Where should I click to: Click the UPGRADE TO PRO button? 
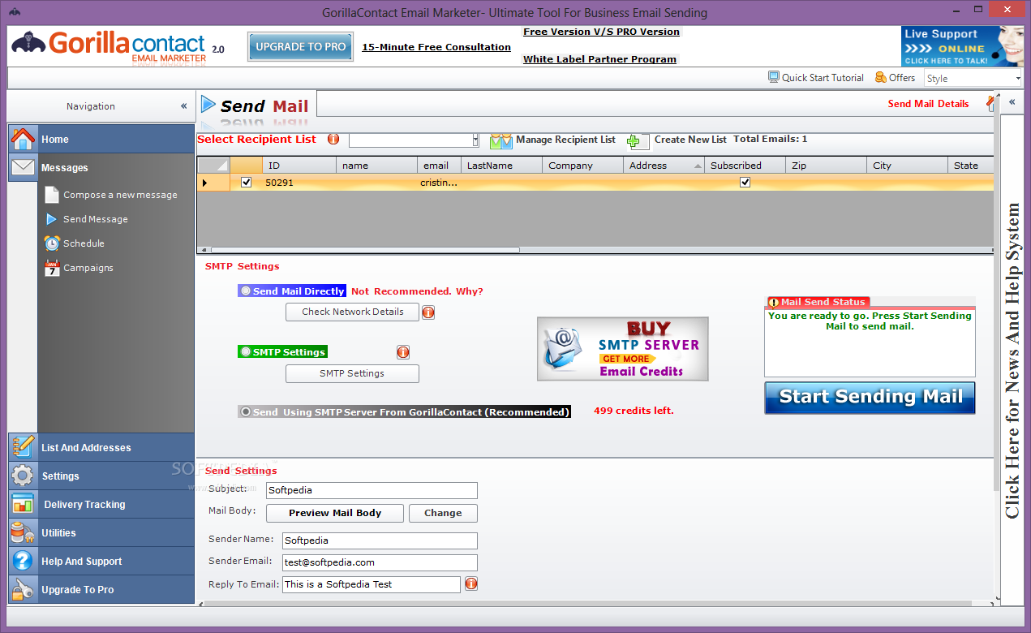click(301, 47)
